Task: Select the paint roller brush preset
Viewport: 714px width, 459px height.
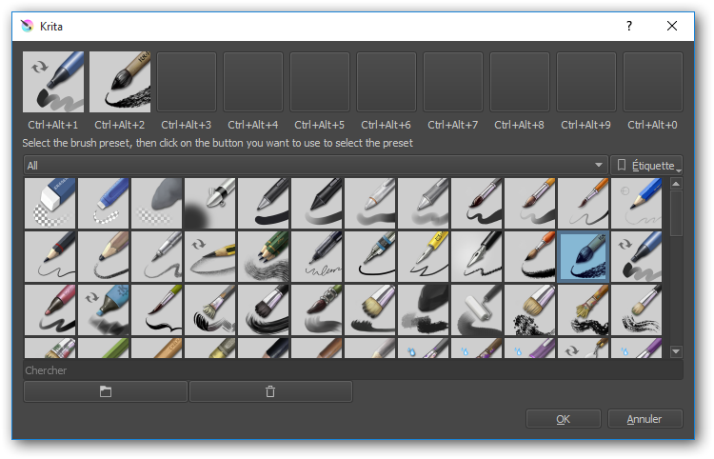Action: click(x=477, y=309)
